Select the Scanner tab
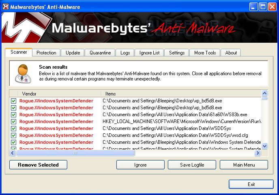279x195 pixels. click(19, 52)
